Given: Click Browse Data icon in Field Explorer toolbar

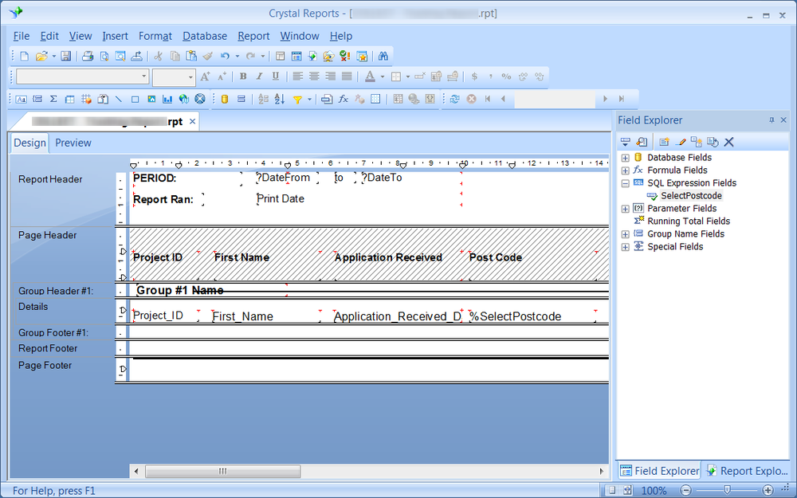Looking at the screenshot, I should (x=642, y=143).
